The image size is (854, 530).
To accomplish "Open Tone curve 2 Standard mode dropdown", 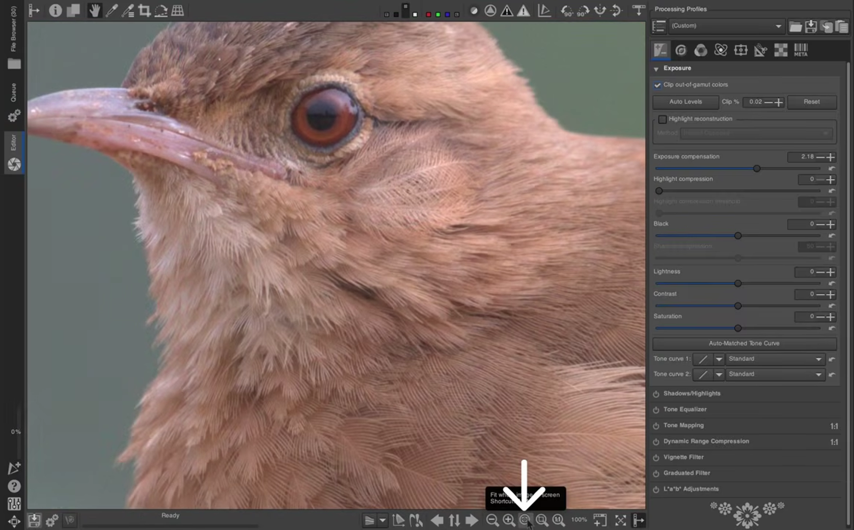I will pyautogui.click(x=775, y=374).
